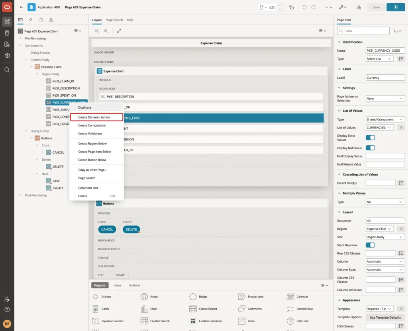This screenshot has width=408, height=331.
Task: Open the help question mark icon
Action: [7, 310]
